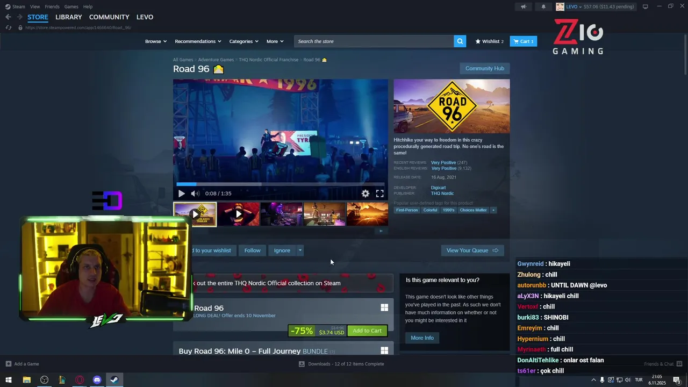Viewport: 688px width, 387px height.
Task: Open the Games menu
Action: (x=71, y=6)
